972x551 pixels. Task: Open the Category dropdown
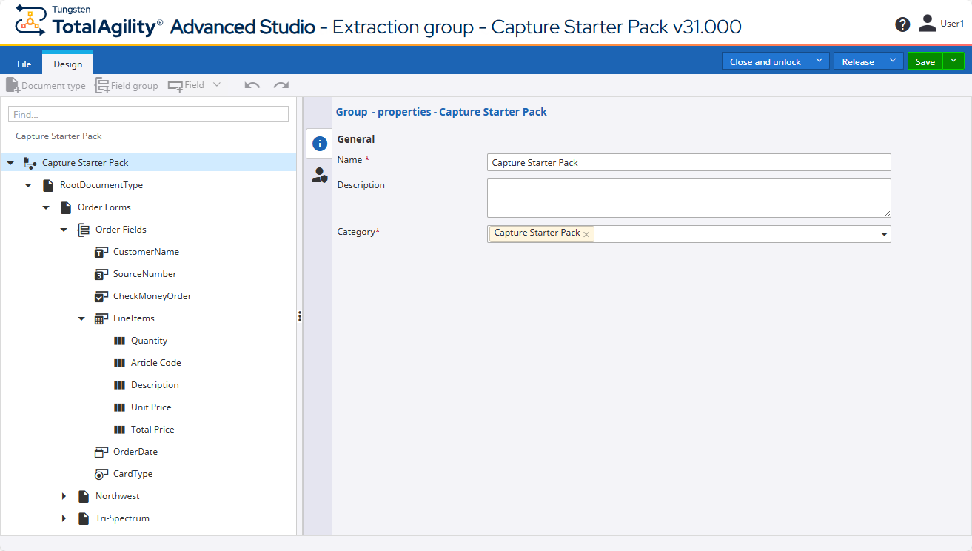pyautogui.click(x=884, y=233)
